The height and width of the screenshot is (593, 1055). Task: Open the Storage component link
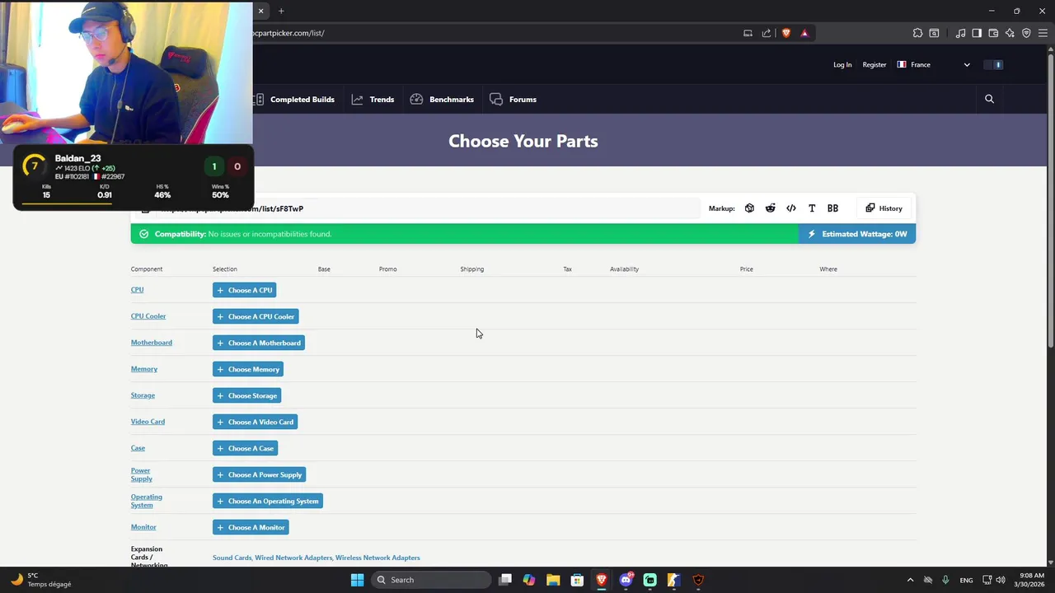(x=143, y=395)
